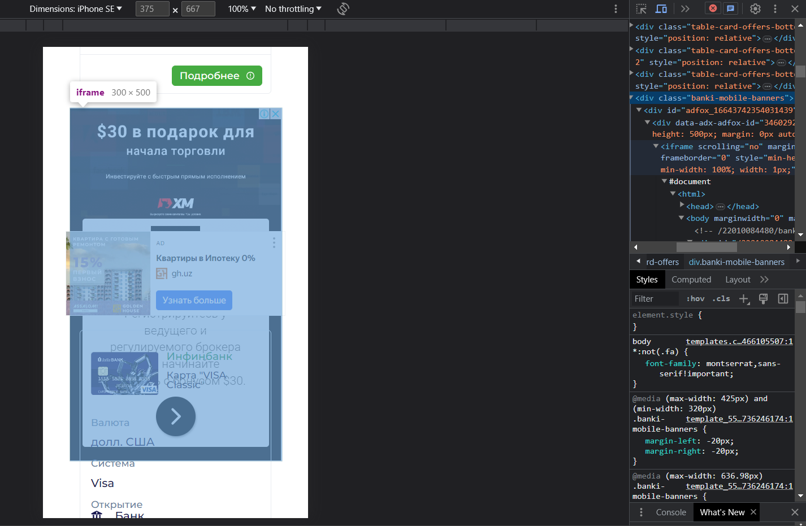
Task: Open templates.c…466105507:1 source link
Action: (x=739, y=341)
